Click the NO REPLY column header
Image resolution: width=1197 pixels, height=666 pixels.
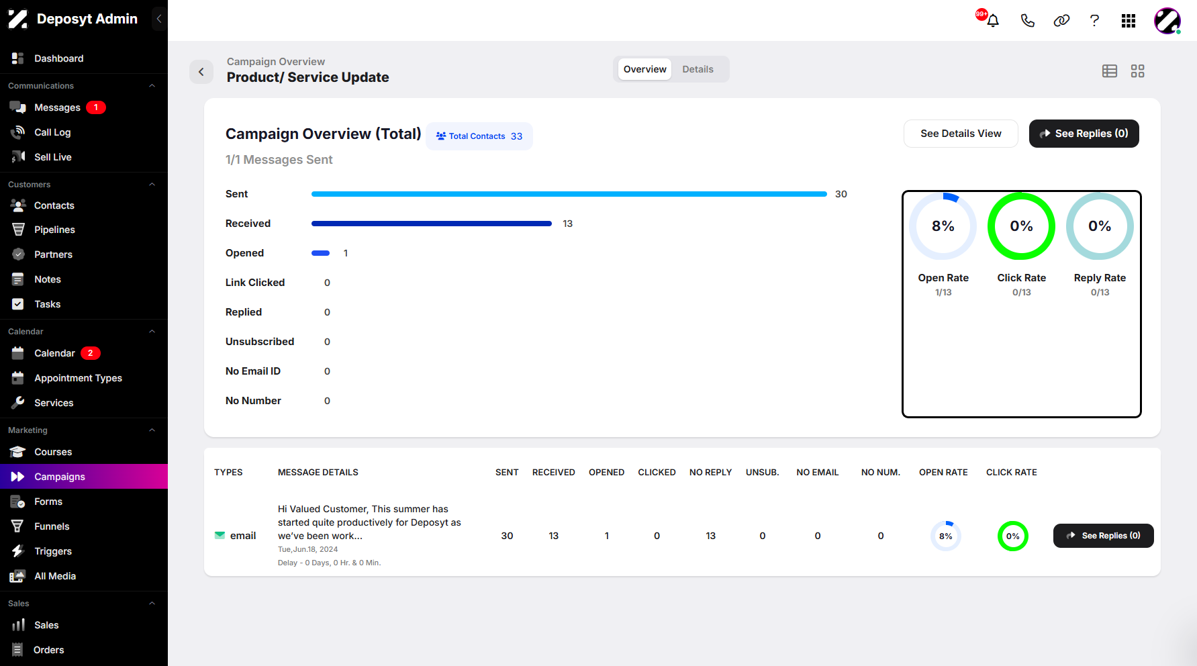[x=710, y=473]
